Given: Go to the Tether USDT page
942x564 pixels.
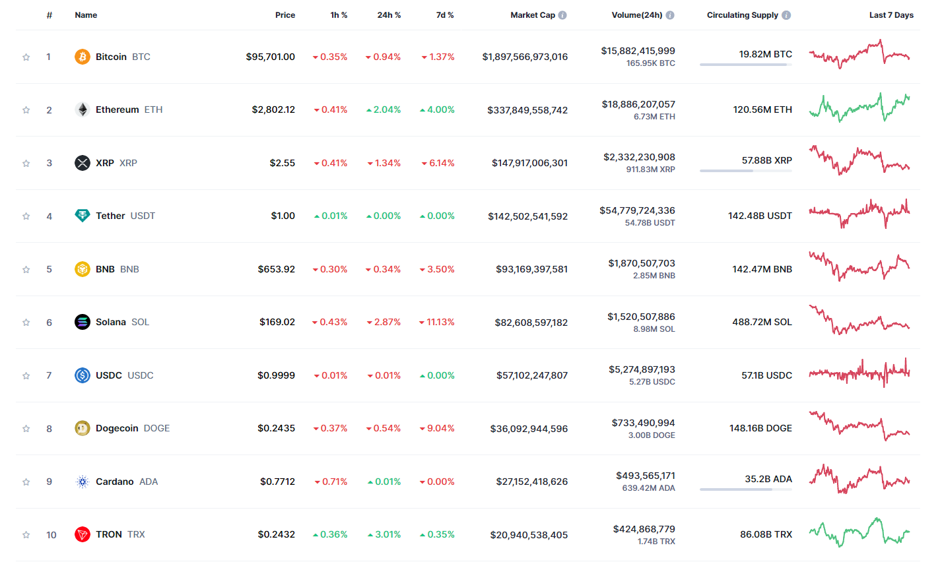Looking at the screenshot, I should [x=125, y=216].
